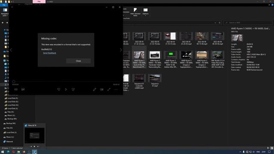Open Local Disk (G:) in the navigation tree
Image resolution: width=274 pixels, height=154 pixels.
pyautogui.click(x=12, y=102)
